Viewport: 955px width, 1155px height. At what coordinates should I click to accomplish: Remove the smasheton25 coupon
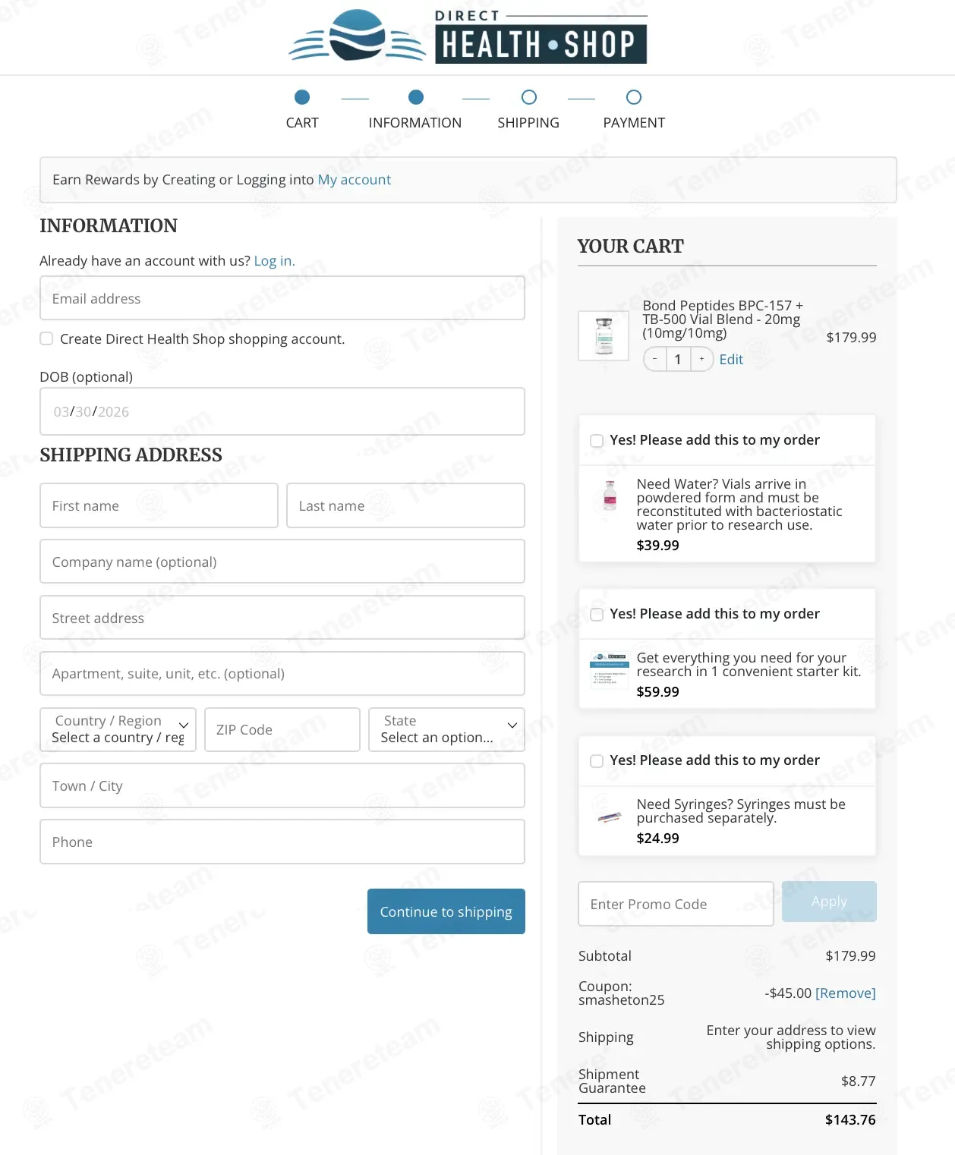point(845,993)
